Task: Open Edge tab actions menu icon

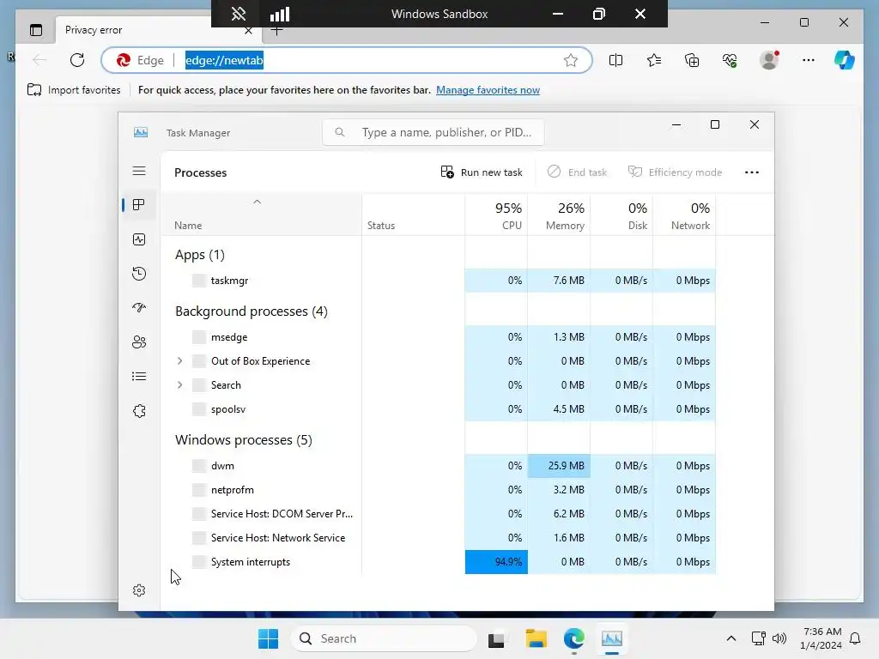Action: click(x=36, y=30)
